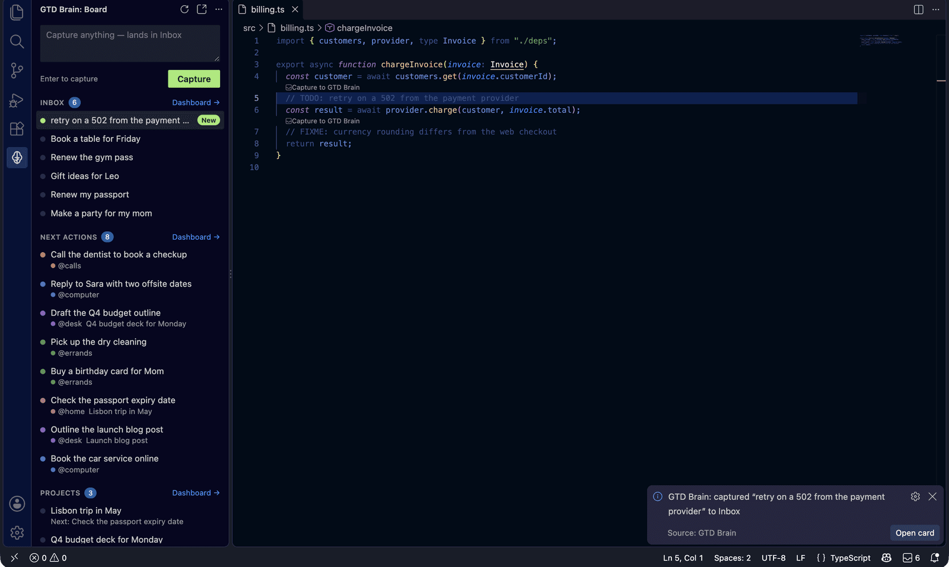Screen dimensions: 949x567
Task: Open the remote window status icon
Action: click(x=14, y=558)
